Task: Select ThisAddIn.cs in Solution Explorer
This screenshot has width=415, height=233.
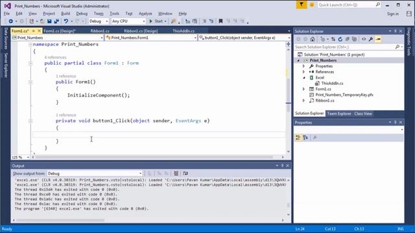Action: [x=332, y=83]
